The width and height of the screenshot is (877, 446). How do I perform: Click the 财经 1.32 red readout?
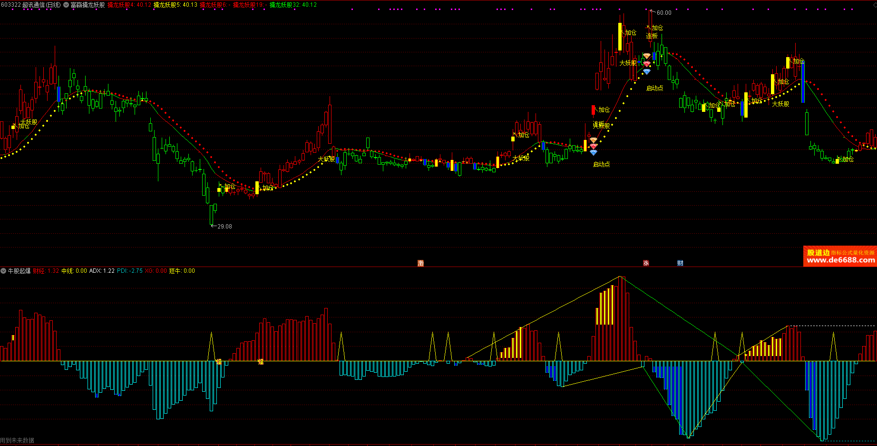[x=46, y=271]
